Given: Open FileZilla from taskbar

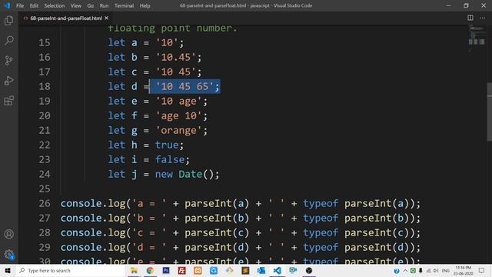Looking at the screenshot, I should (181, 270).
